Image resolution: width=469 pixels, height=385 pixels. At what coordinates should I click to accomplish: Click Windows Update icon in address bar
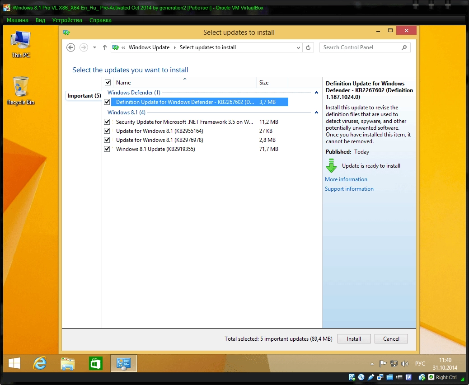(116, 47)
